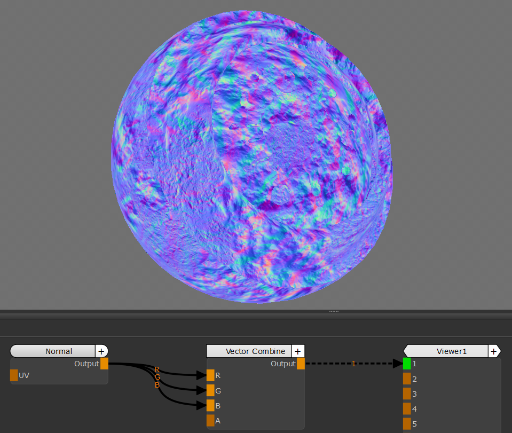Image resolution: width=512 pixels, height=433 pixels.
Task: Select the B input port on Vector Combine
Action: click(210, 405)
